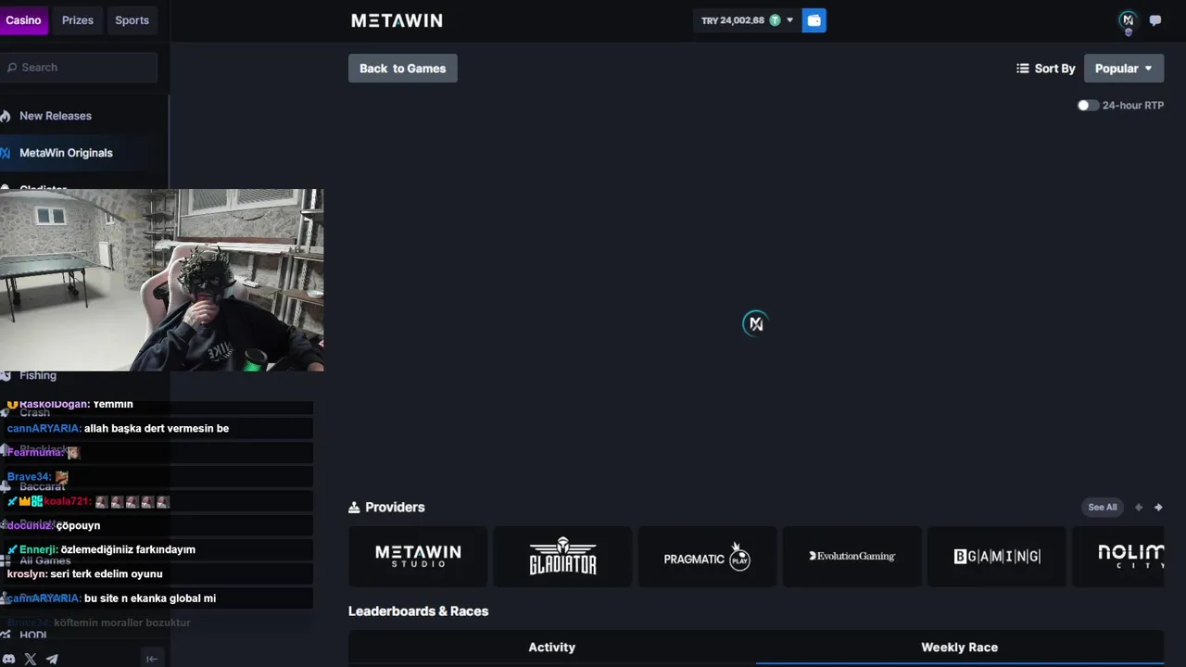Toggle the 24-hour RTP switch

tap(1088, 106)
